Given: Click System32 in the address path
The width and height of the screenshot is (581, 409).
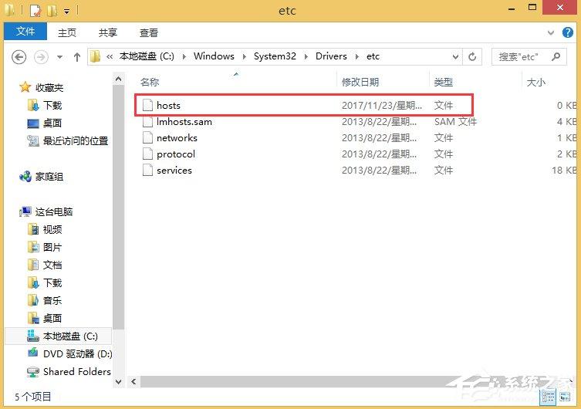Looking at the screenshot, I should click(x=275, y=56).
